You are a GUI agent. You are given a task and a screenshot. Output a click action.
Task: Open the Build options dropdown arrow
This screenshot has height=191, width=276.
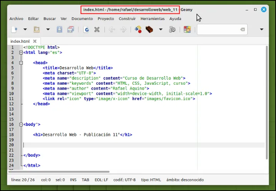tap(161, 29)
